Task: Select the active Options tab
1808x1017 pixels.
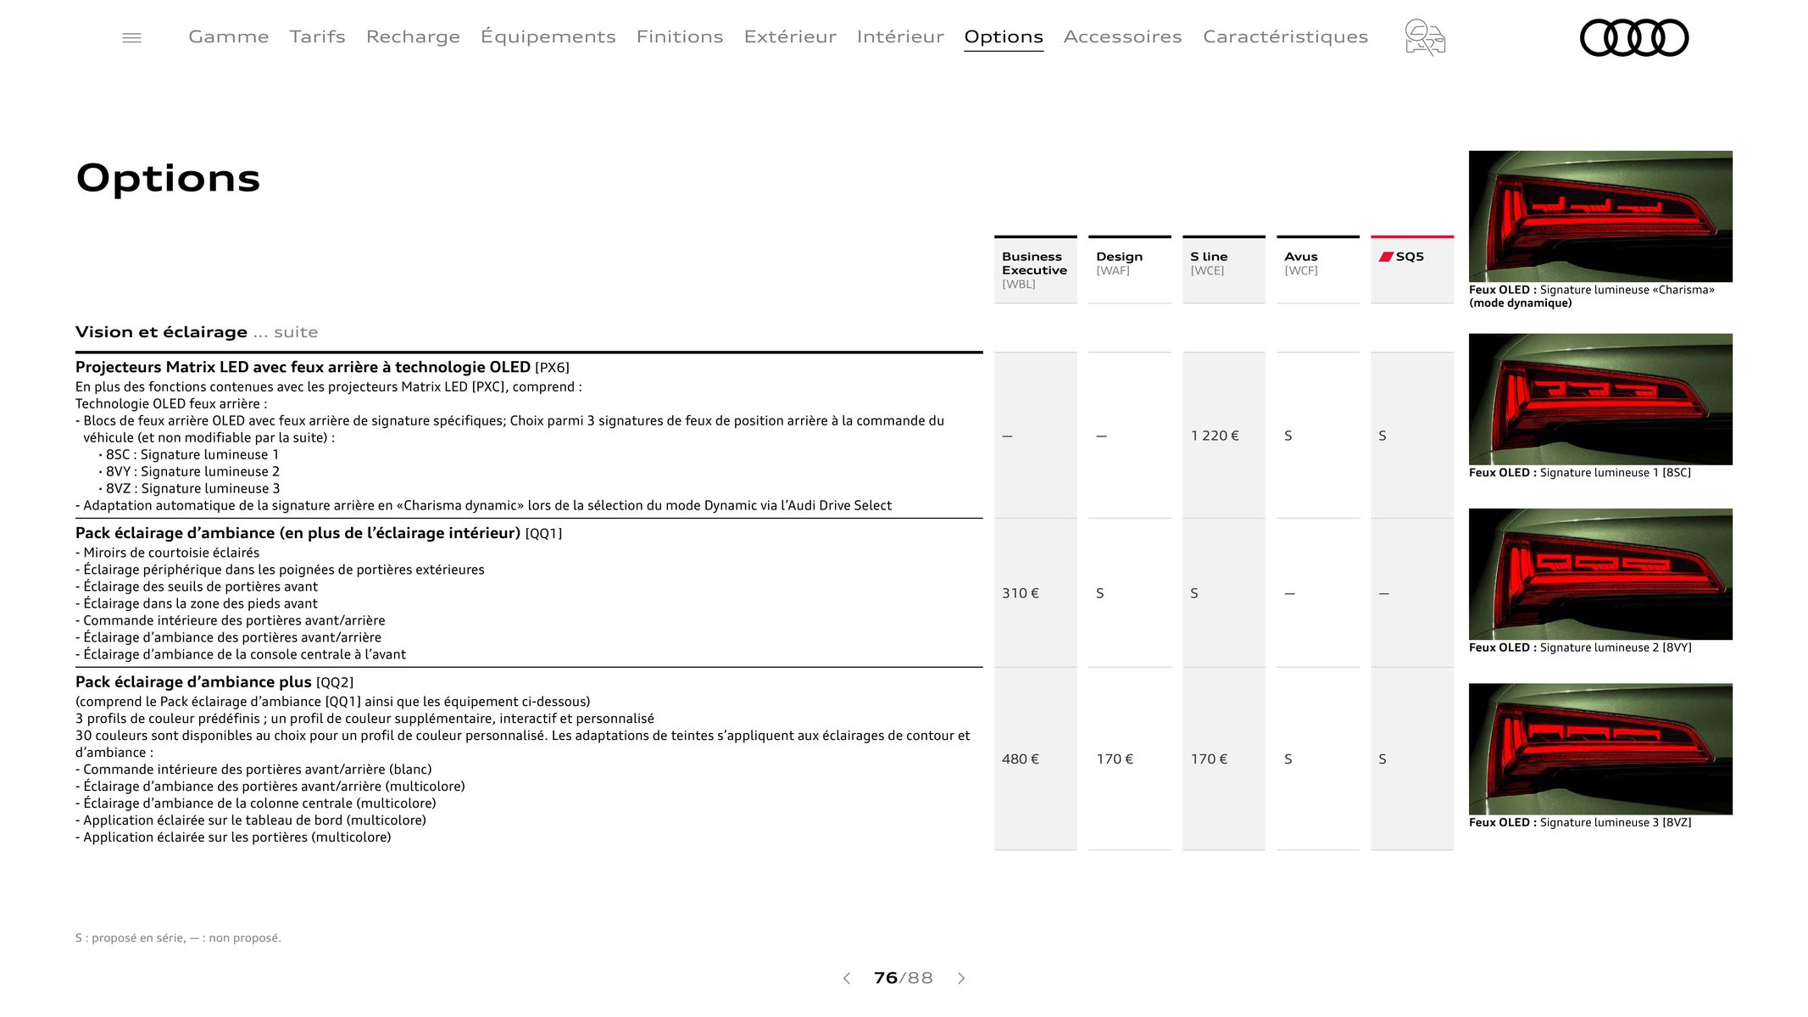Action: pos(1004,36)
